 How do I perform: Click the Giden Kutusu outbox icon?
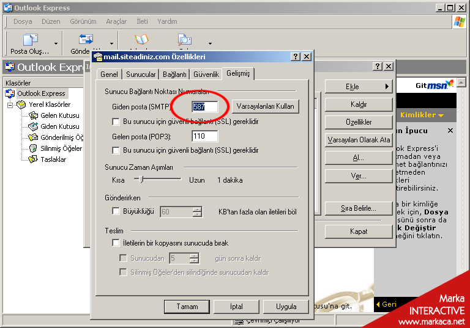point(33,126)
